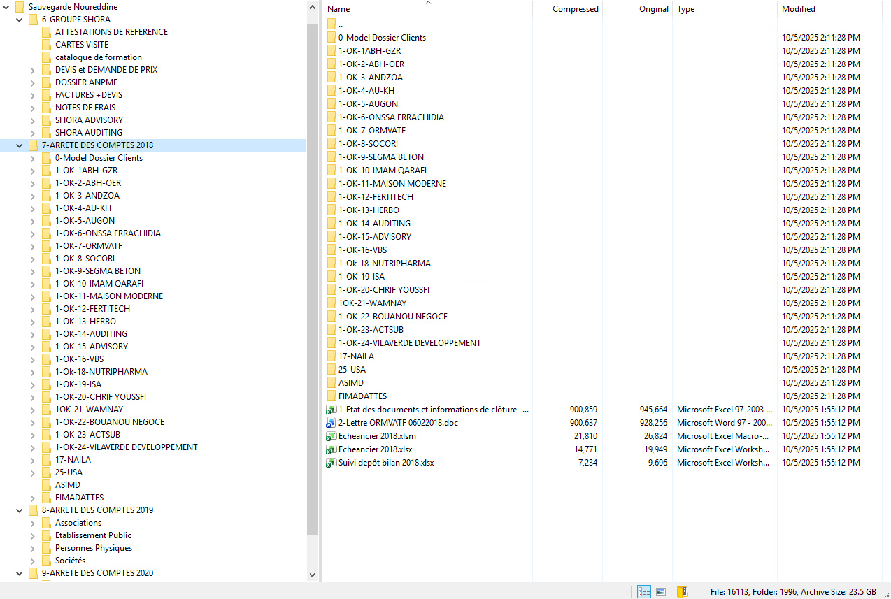Click the ASIMD folder icon in the file list
Viewport: 891px width, 599px height.
click(x=332, y=383)
